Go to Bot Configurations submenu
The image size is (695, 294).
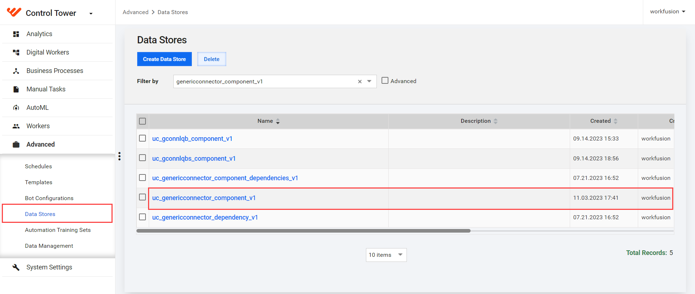tap(49, 198)
